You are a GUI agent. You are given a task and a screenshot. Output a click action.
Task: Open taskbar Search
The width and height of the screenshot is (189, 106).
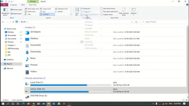point(8,104)
